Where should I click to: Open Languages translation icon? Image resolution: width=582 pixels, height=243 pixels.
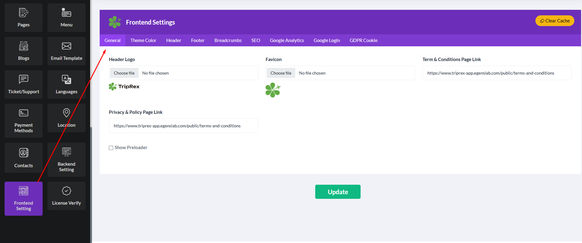point(67,80)
